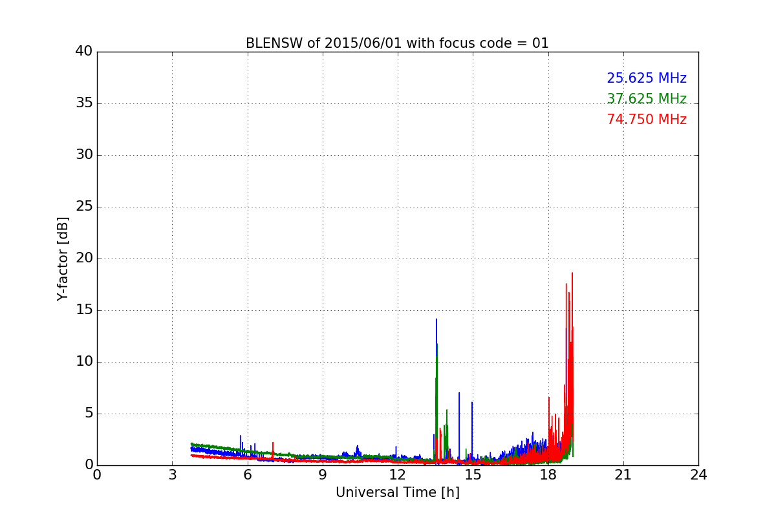Select the green 37.625 MHz legend label
The height and width of the screenshot is (517, 776).
pyautogui.click(x=647, y=99)
